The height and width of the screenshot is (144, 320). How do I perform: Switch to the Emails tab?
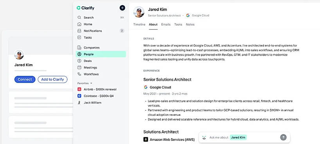pos(166,25)
